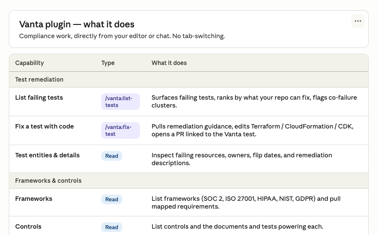Click the 'Pulls remediation guidance' description text
This screenshot has height=235, width=378.
pyautogui.click(x=252, y=130)
